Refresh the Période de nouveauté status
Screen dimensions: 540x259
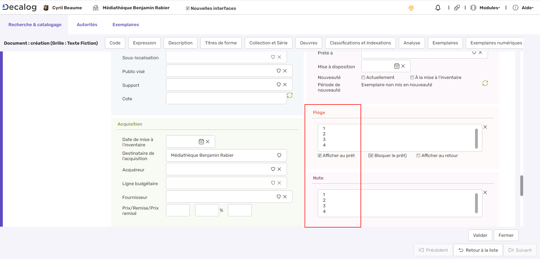click(x=485, y=83)
